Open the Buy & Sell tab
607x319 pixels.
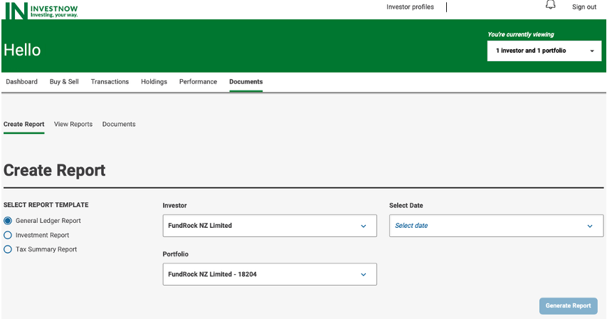(x=64, y=82)
